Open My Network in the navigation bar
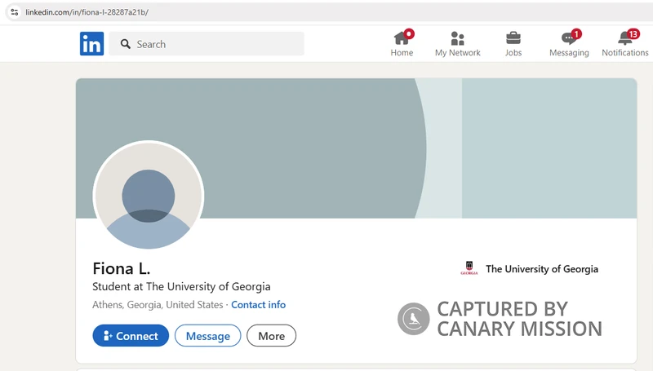This screenshot has width=653, height=371. tap(457, 43)
